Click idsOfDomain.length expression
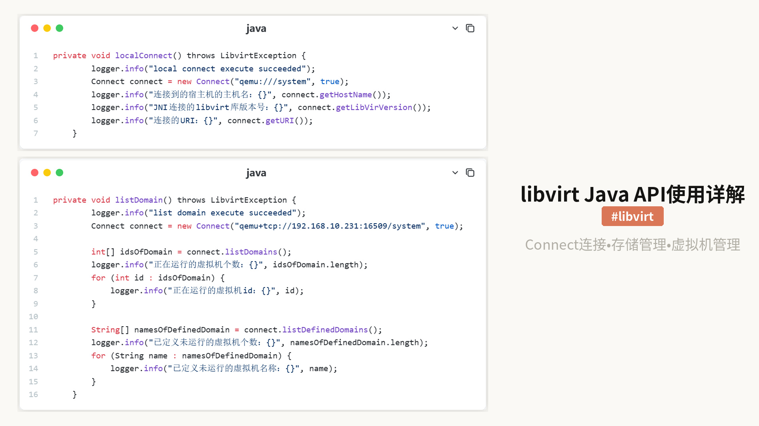Screen dimensions: 759x426 tap(315, 265)
